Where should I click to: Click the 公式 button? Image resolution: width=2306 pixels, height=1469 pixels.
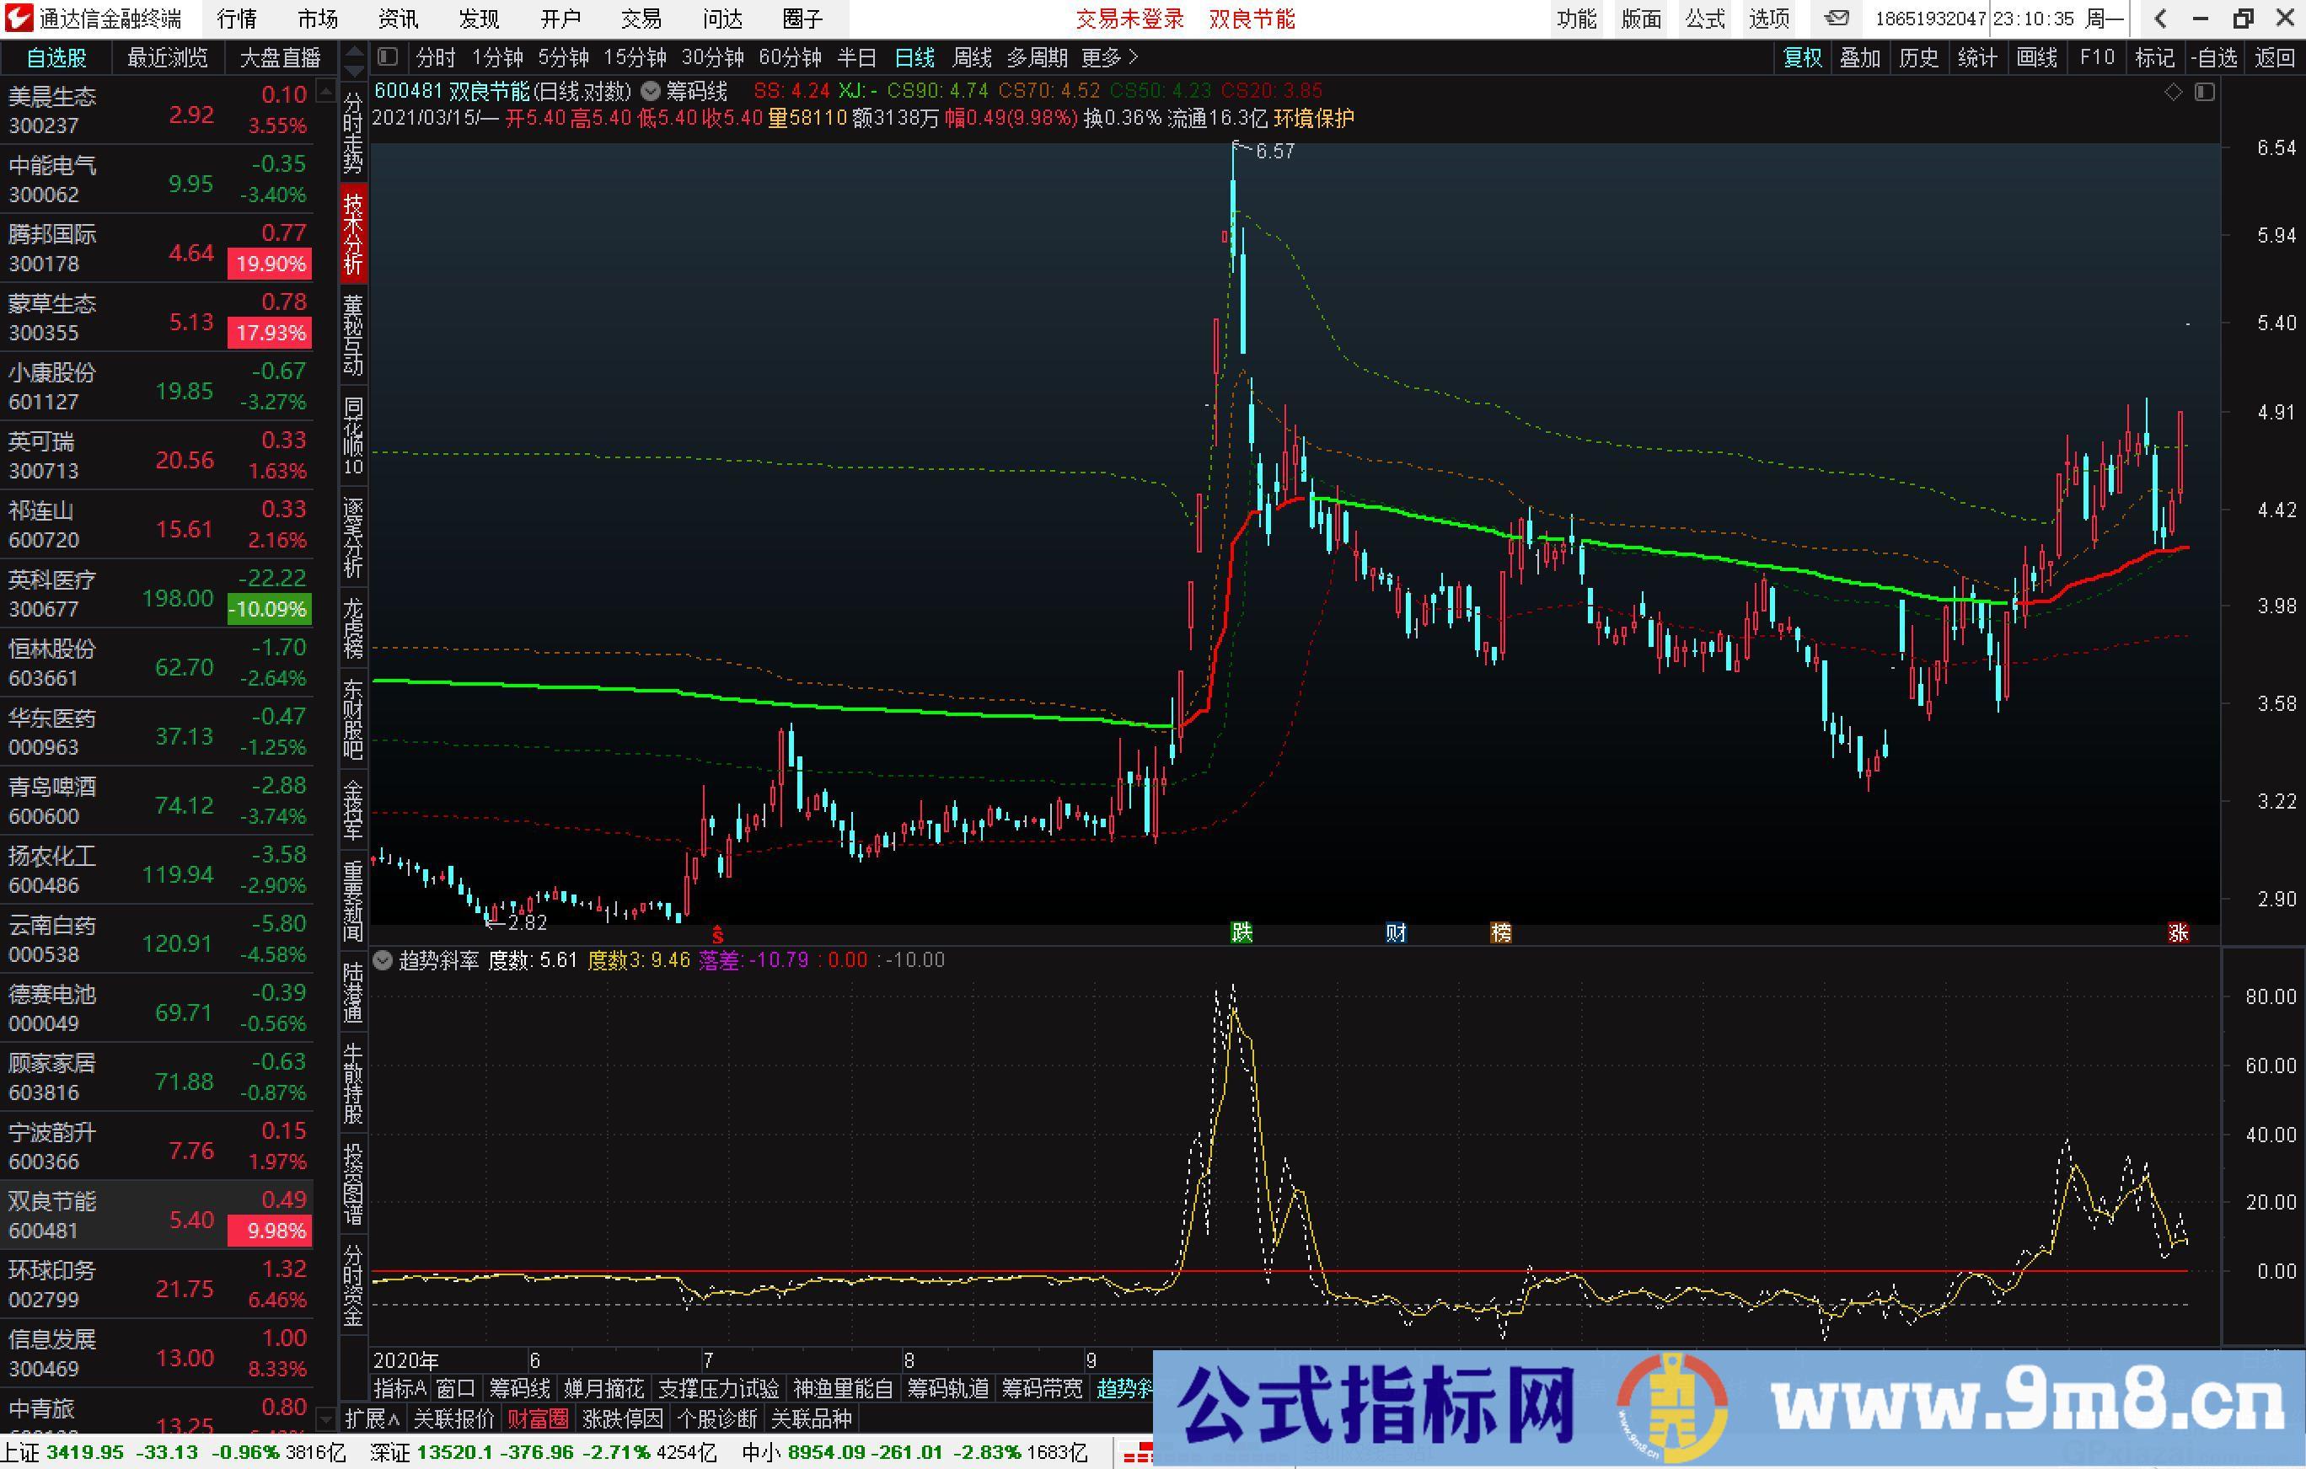pyautogui.click(x=1706, y=19)
